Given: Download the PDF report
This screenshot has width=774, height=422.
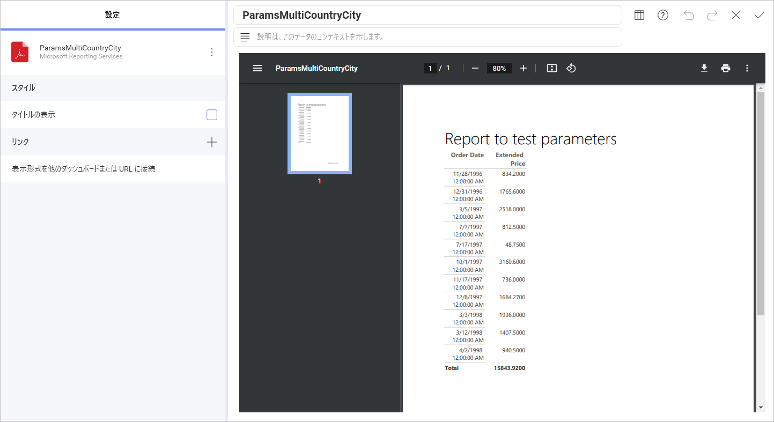Looking at the screenshot, I should [x=704, y=68].
